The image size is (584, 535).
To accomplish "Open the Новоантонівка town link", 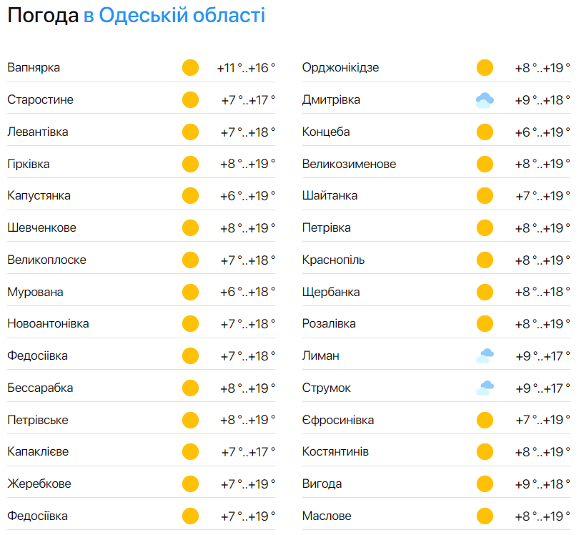I will point(48,324).
